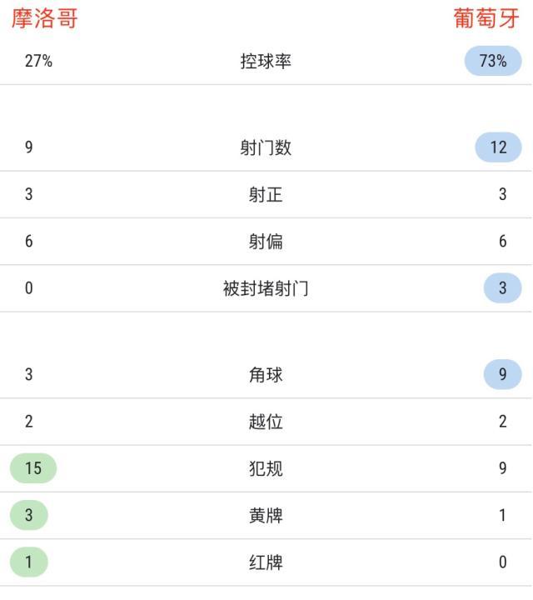
Task: Select the 角球 stat label
Action: [266, 375]
